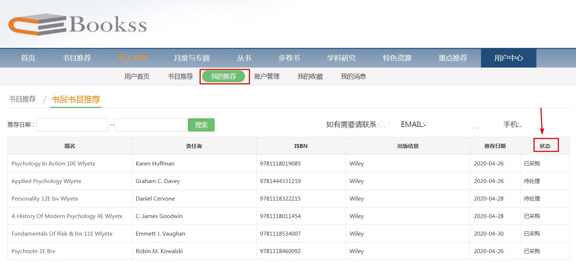This screenshot has height=262, width=576.
Task: Select the 多卷书 menu item
Action: click(289, 58)
